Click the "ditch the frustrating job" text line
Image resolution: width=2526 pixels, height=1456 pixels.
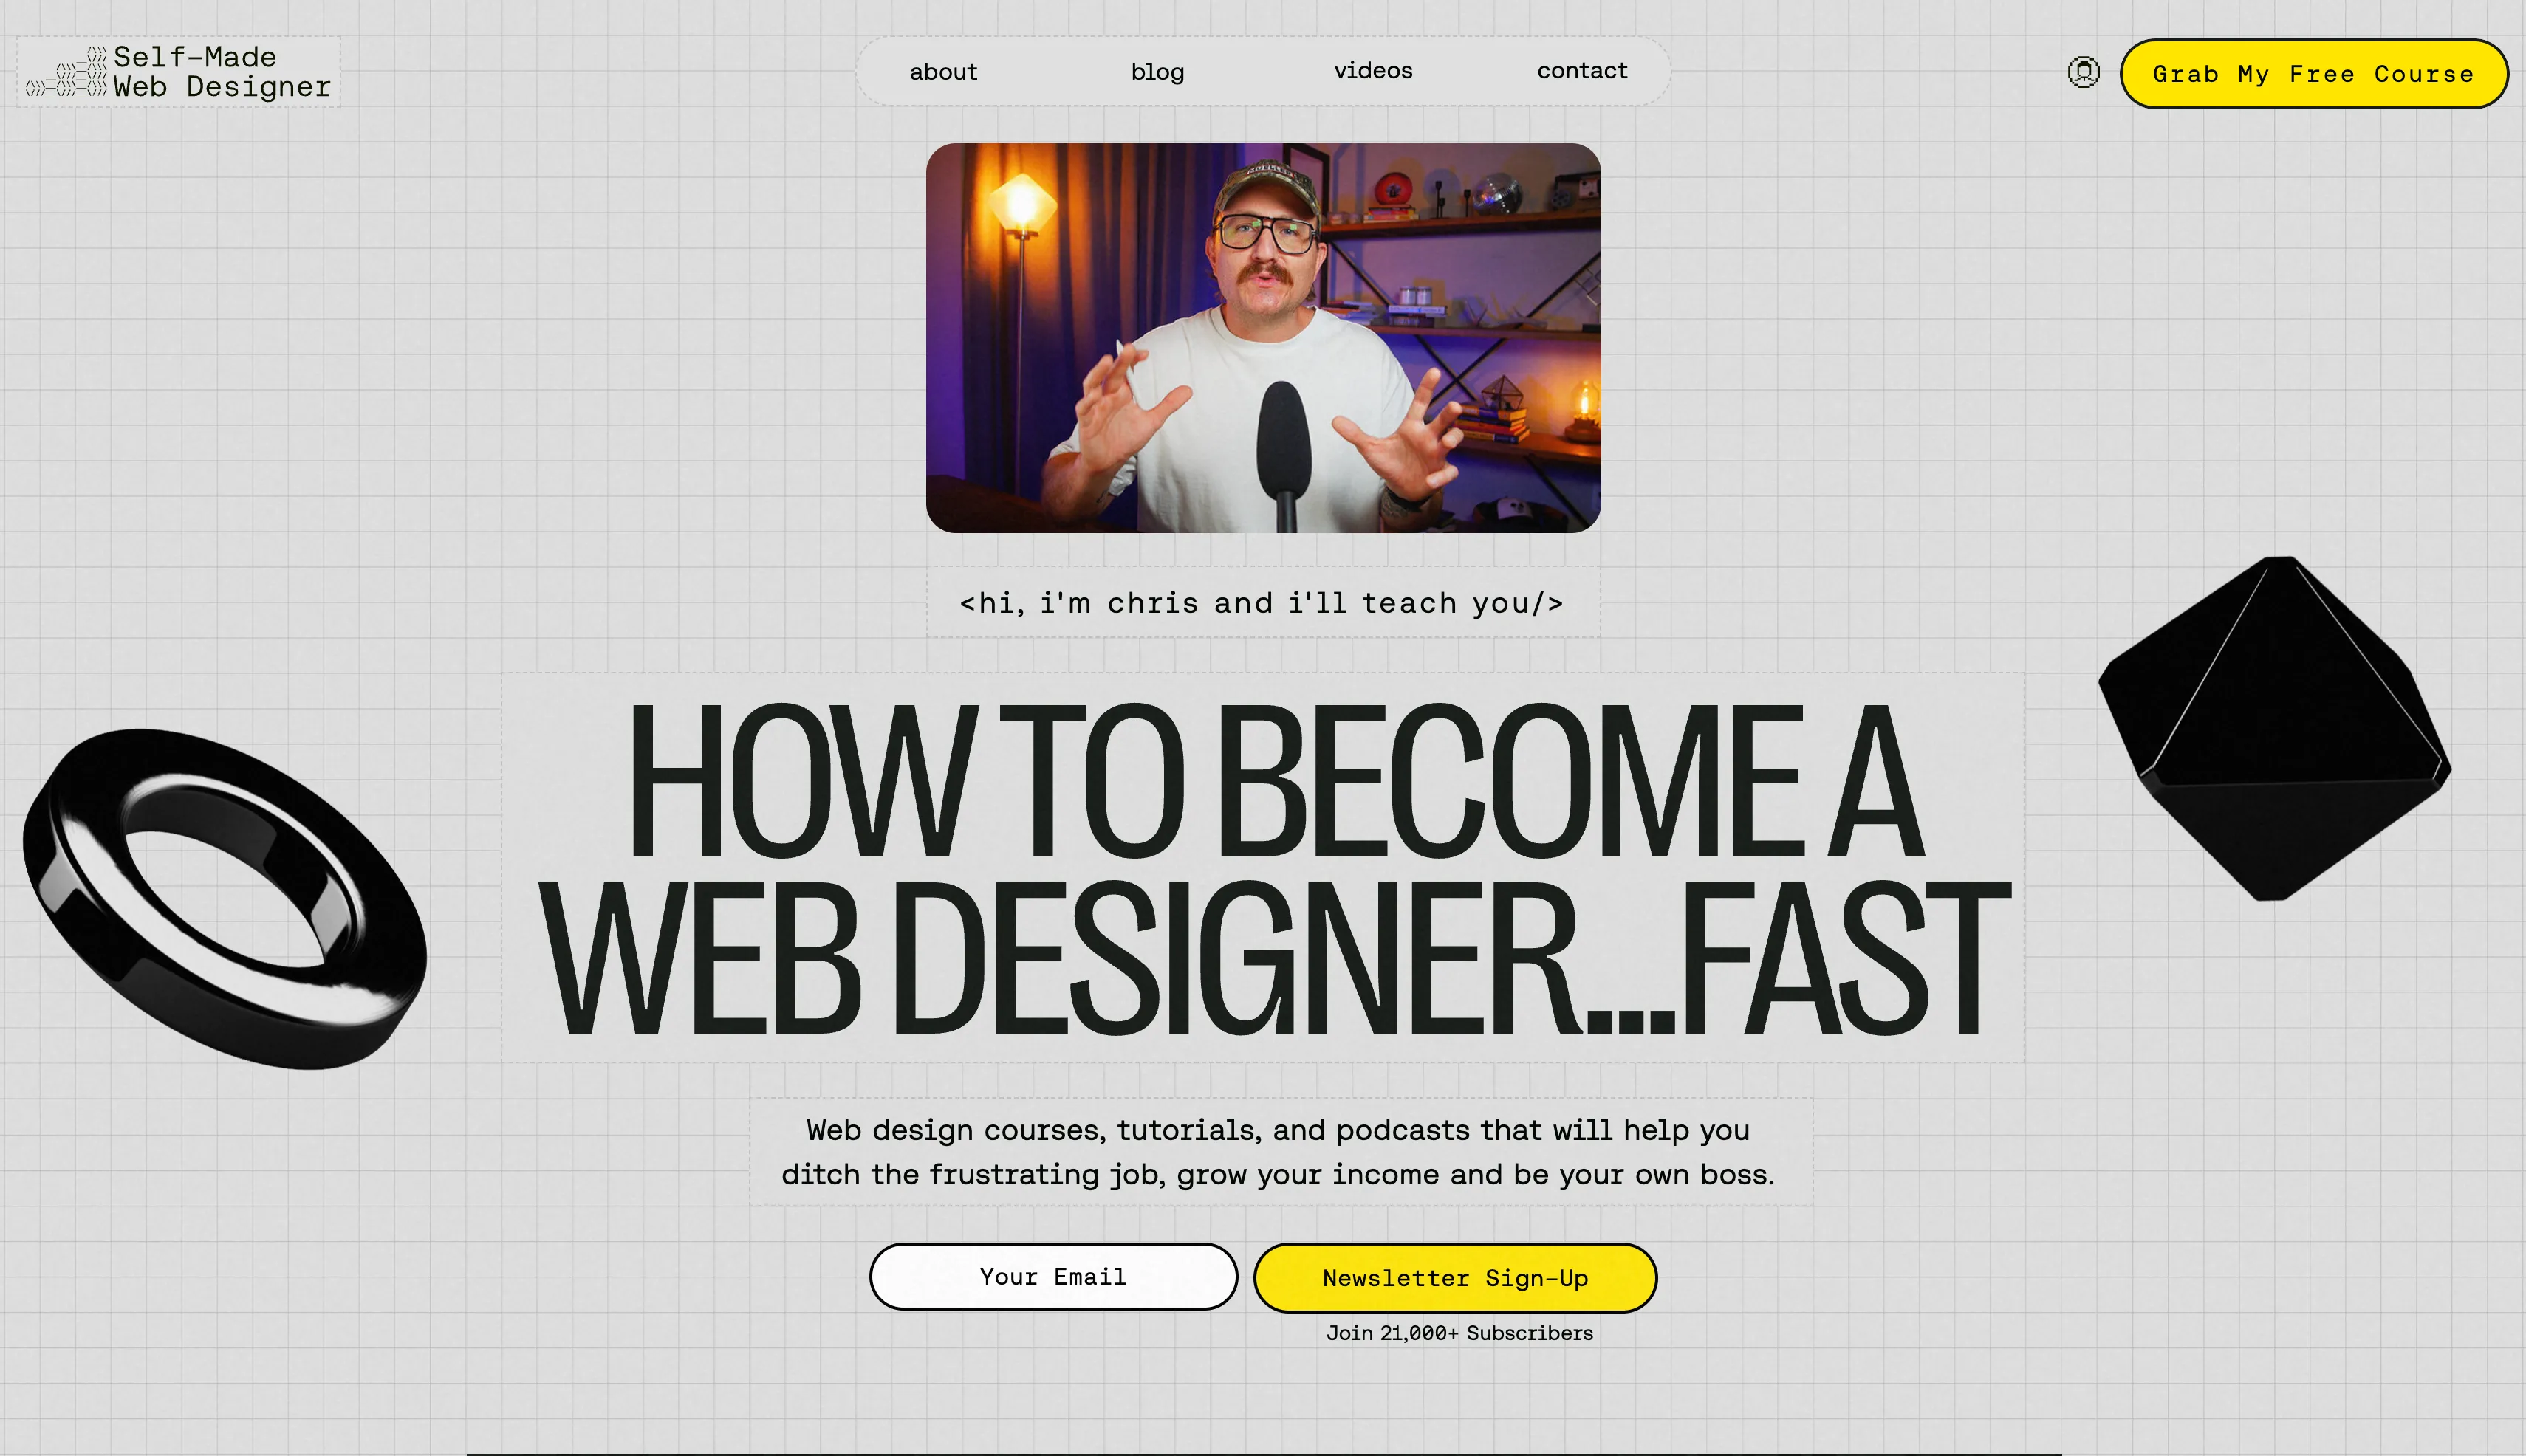pyautogui.click(x=1278, y=1174)
